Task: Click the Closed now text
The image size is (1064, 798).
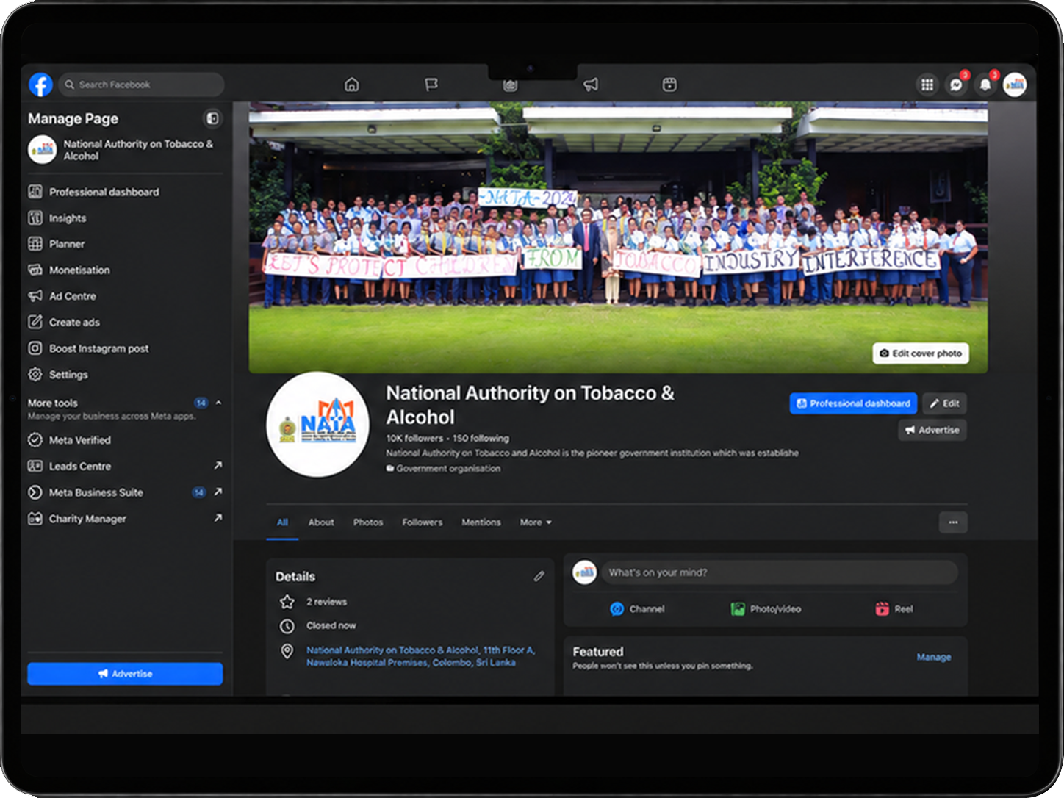Action: pyautogui.click(x=331, y=626)
